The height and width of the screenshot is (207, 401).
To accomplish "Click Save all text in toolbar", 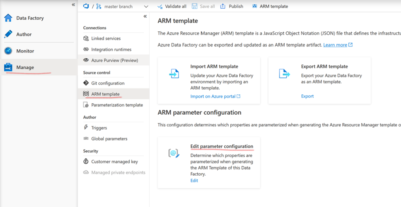I will pos(208,6).
